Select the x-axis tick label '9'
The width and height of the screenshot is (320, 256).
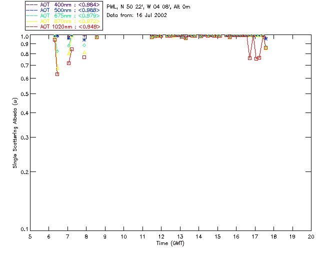pos(105,236)
